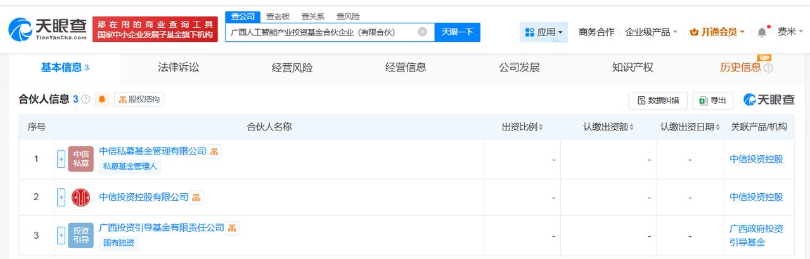810x259 pixels.
Task: Click the 天眼查 logo at top left
Action: (x=48, y=29)
